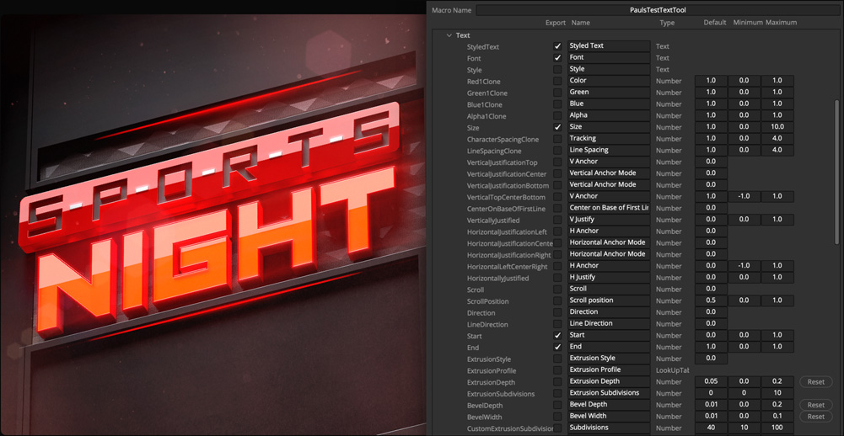
Task: Enable export for Red1Clone
Action: (x=557, y=82)
